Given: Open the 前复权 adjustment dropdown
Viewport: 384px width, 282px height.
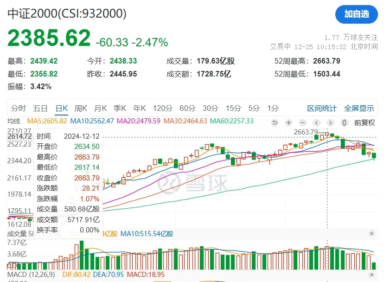Looking at the screenshot, I should coord(365,122).
